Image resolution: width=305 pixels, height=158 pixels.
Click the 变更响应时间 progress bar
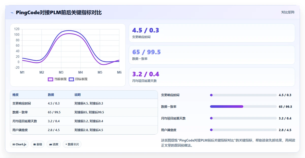[x=243, y=95]
